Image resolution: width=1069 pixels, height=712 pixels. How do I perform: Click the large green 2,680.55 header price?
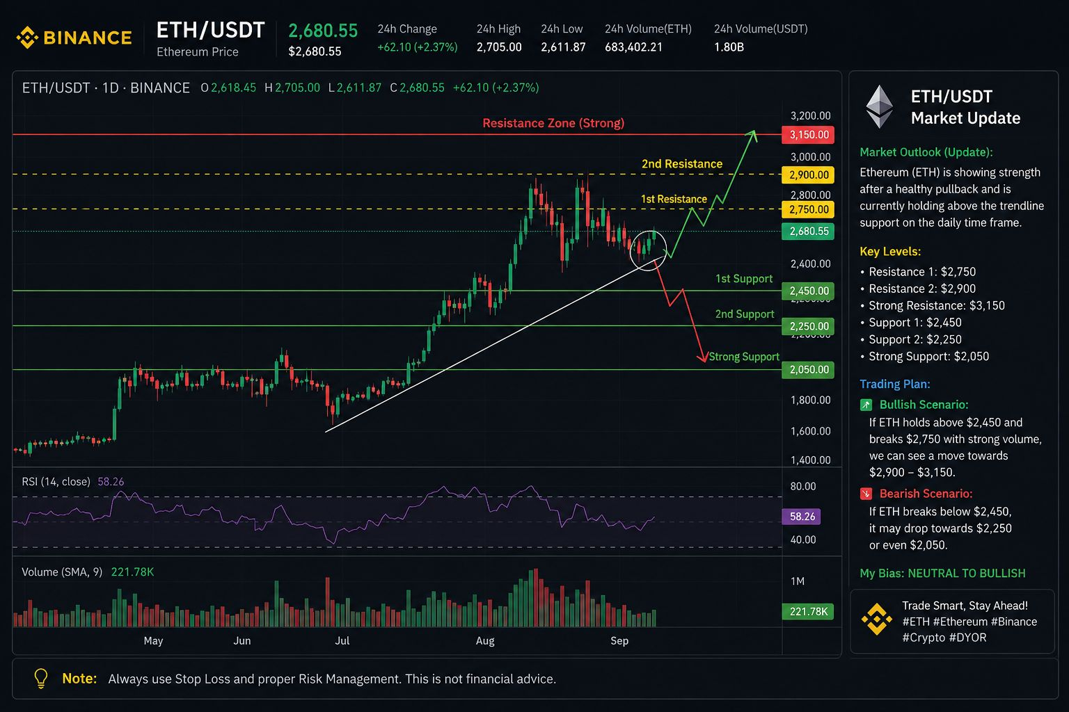click(323, 31)
